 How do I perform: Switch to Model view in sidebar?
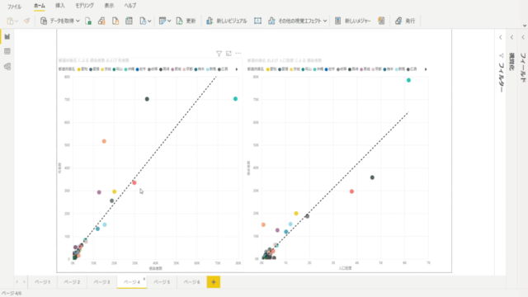(x=7, y=66)
